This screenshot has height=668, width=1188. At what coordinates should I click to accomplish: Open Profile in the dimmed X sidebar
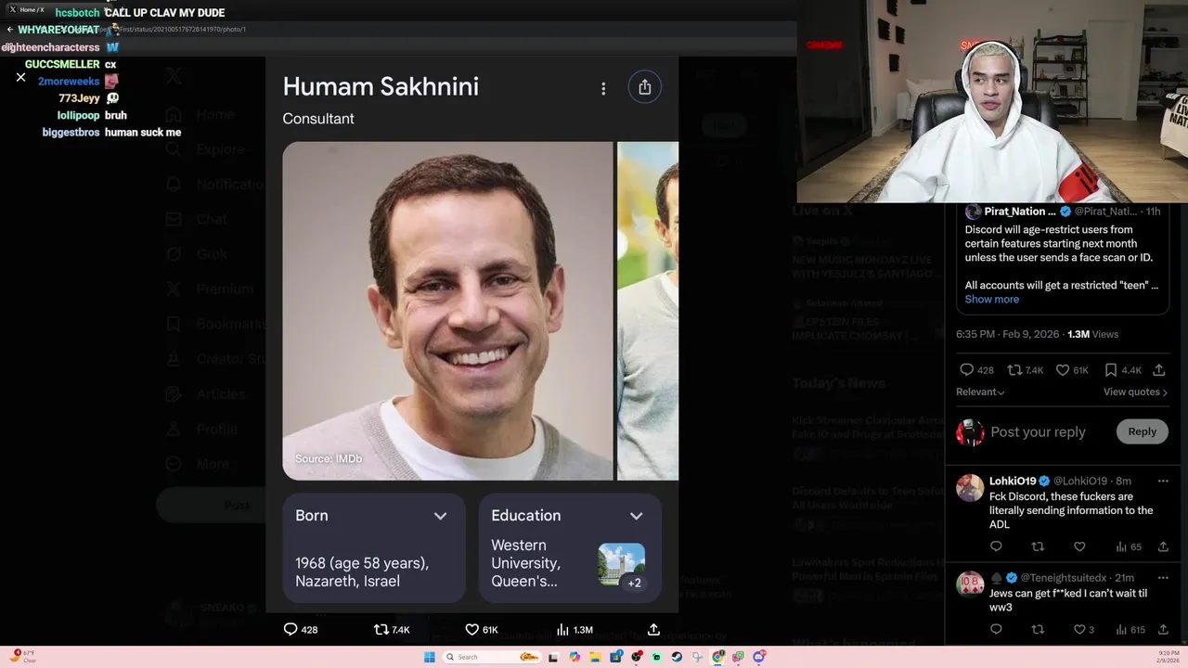pyautogui.click(x=201, y=430)
